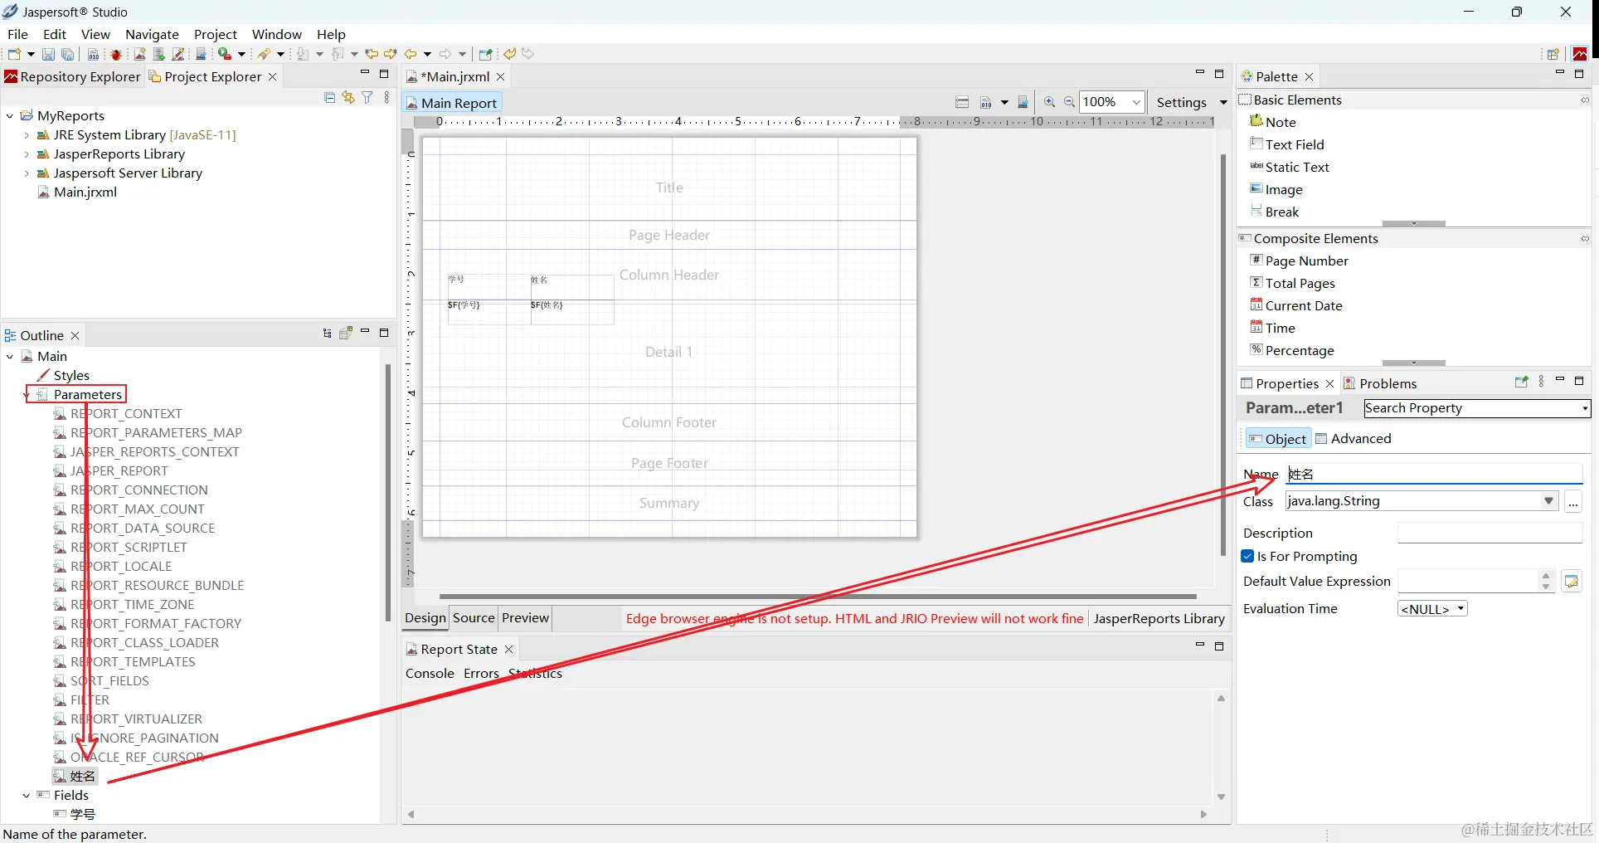The image size is (1599, 843).
Task: Click the tree view icon in the Outline toolbar
Action: pos(327,334)
